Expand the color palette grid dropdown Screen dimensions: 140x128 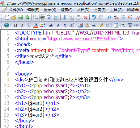click(x=43, y=25)
